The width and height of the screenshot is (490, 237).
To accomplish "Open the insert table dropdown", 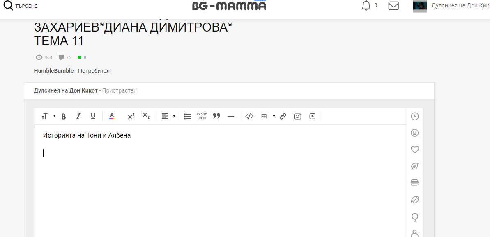I will 274,116.
